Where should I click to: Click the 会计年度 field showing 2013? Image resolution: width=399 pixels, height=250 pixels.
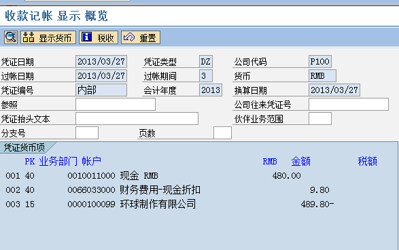[x=211, y=90]
